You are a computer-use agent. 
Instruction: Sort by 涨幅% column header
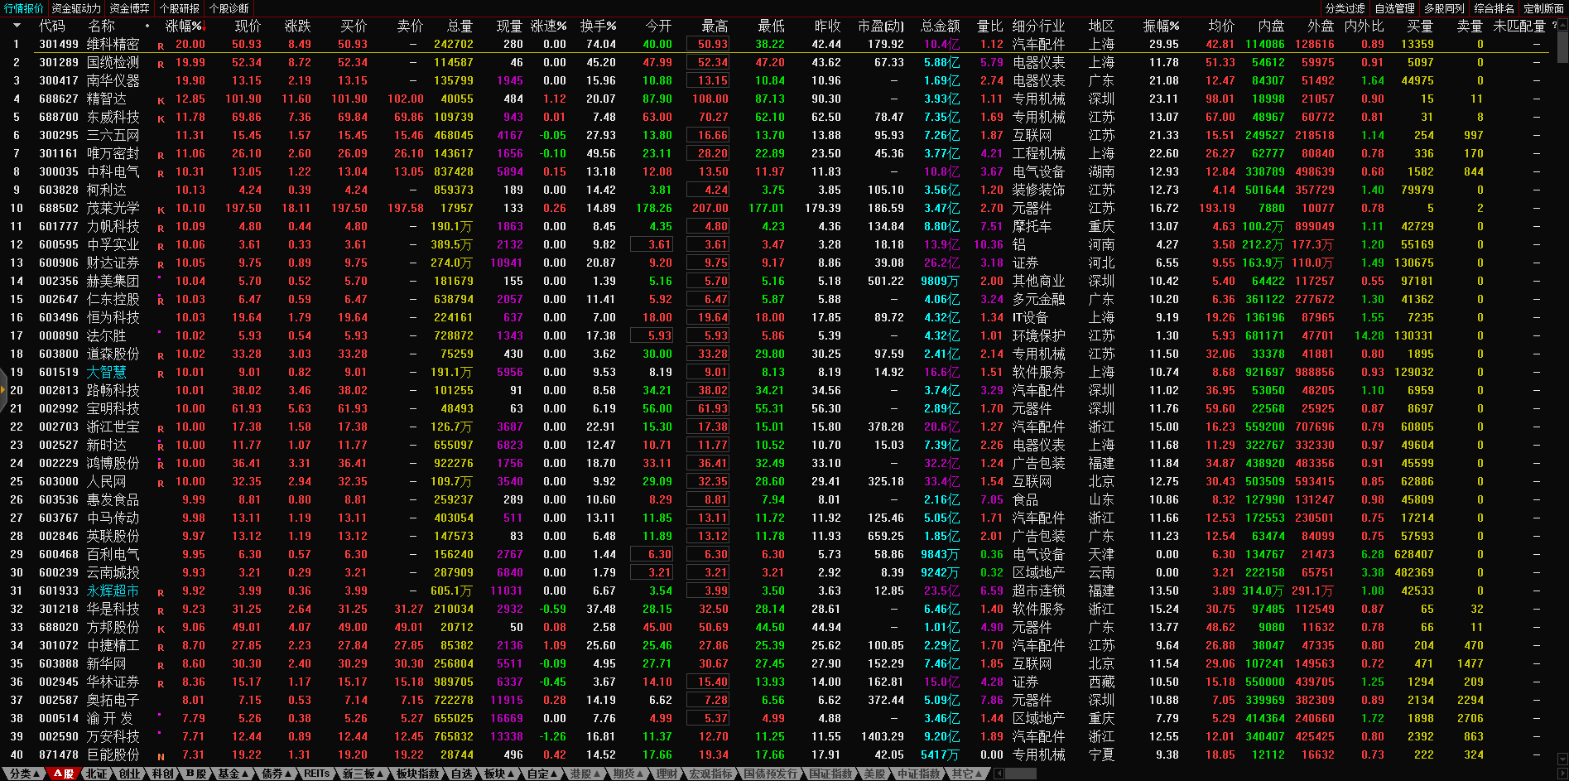click(x=183, y=26)
